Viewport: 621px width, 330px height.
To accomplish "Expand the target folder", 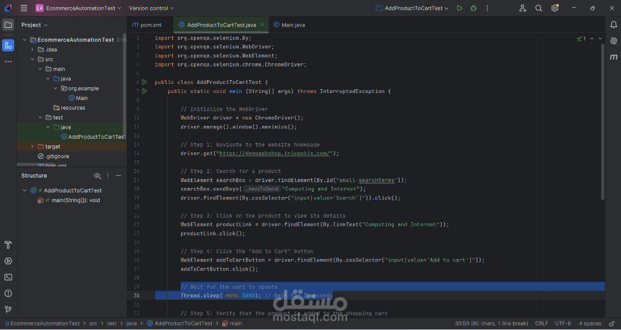I will pos(32,147).
